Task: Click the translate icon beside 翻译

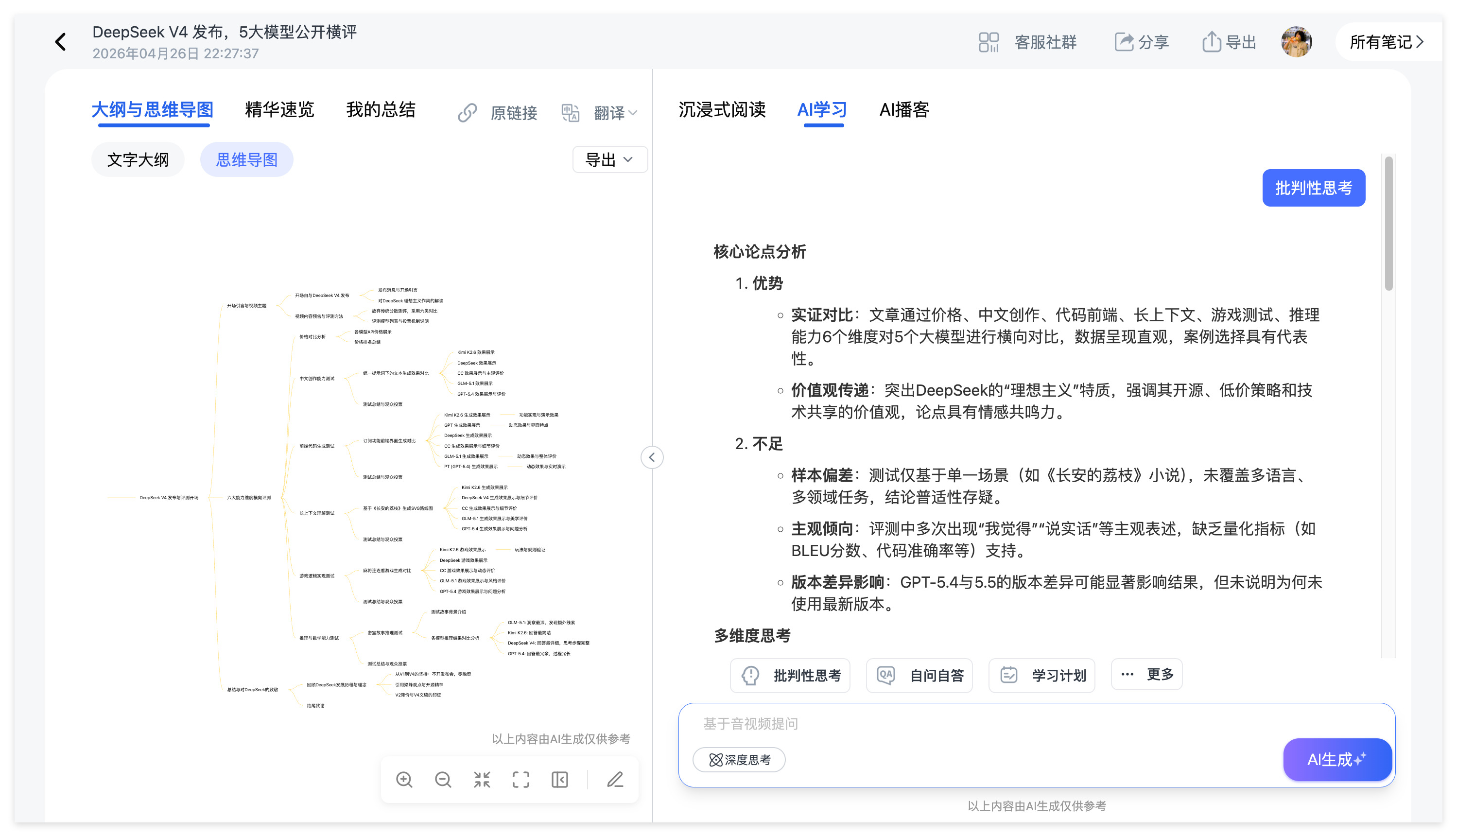Action: tap(570, 113)
